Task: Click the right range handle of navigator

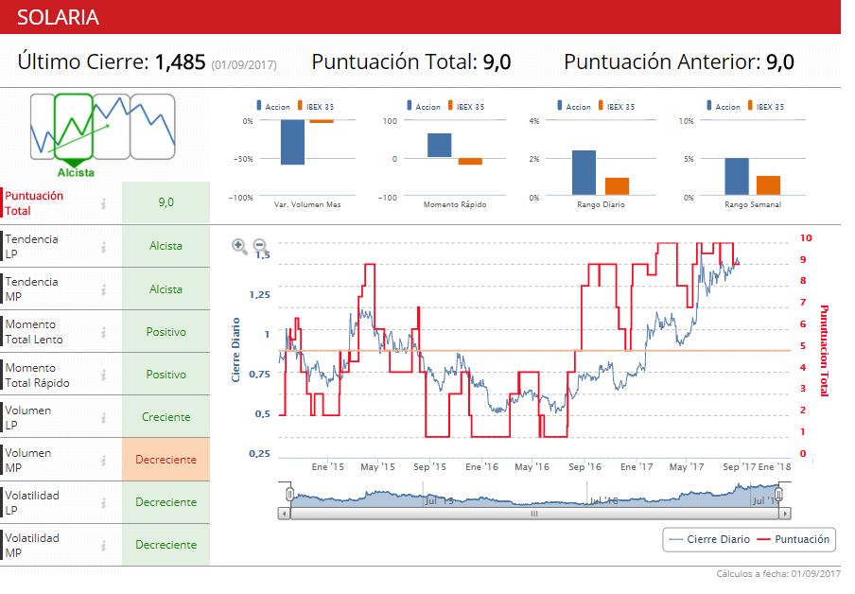Action: pyautogui.click(x=779, y=494)
